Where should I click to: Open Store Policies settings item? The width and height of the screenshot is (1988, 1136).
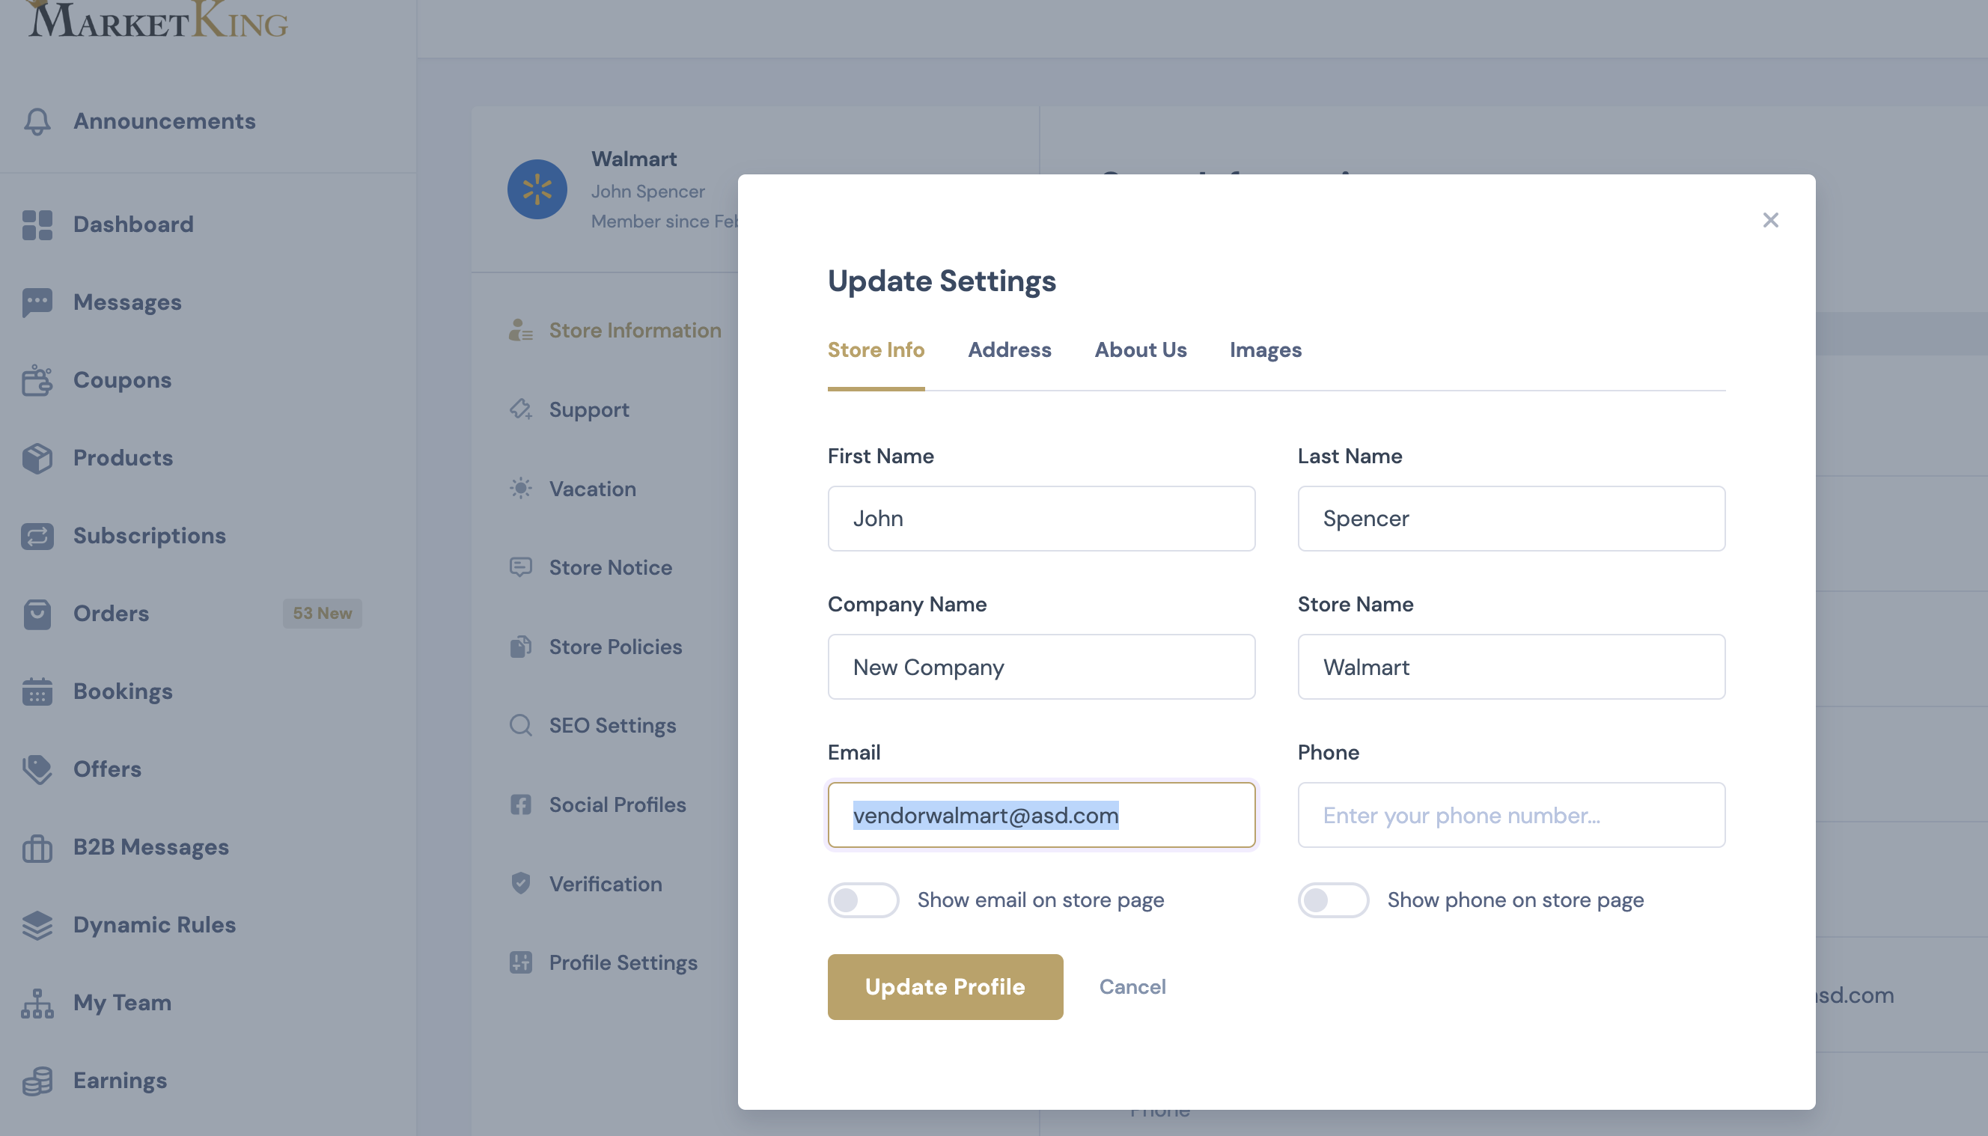coord(595,647)
